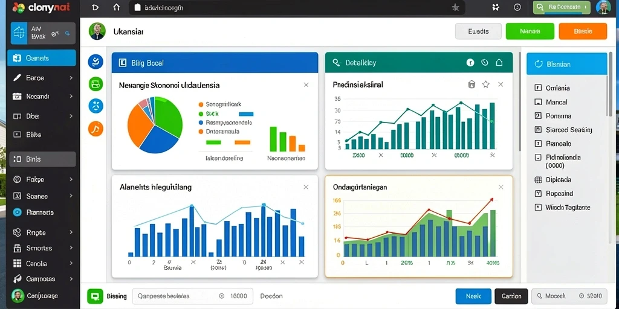The height and width of the screenshot is (309, 619).
Task: Click the green Nanaia button
Action: pos(530,31)
